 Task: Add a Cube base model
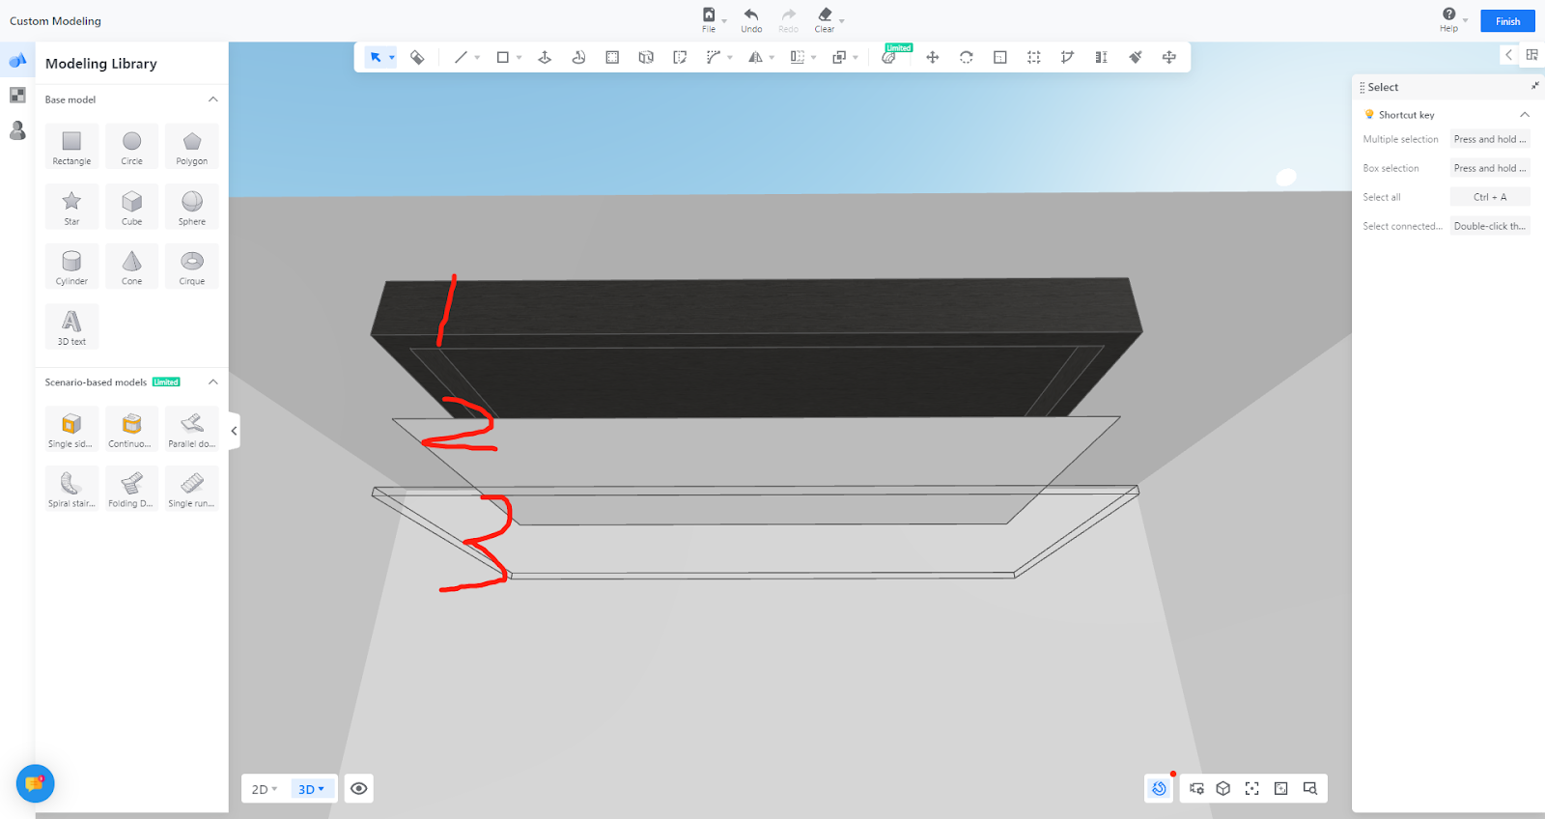131,207
